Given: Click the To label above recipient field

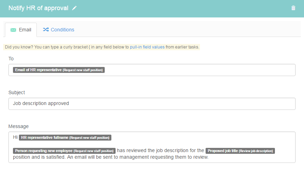Looking at the screenshot, I should tap(11, 59).
